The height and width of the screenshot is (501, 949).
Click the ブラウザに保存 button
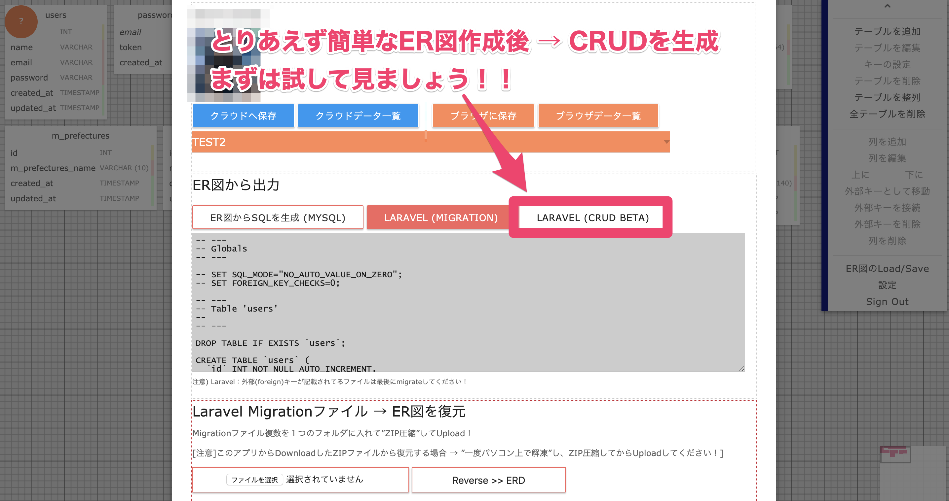click(483, 116)
